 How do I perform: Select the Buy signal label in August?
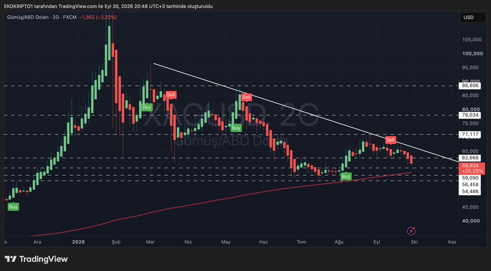click(346, 177)
